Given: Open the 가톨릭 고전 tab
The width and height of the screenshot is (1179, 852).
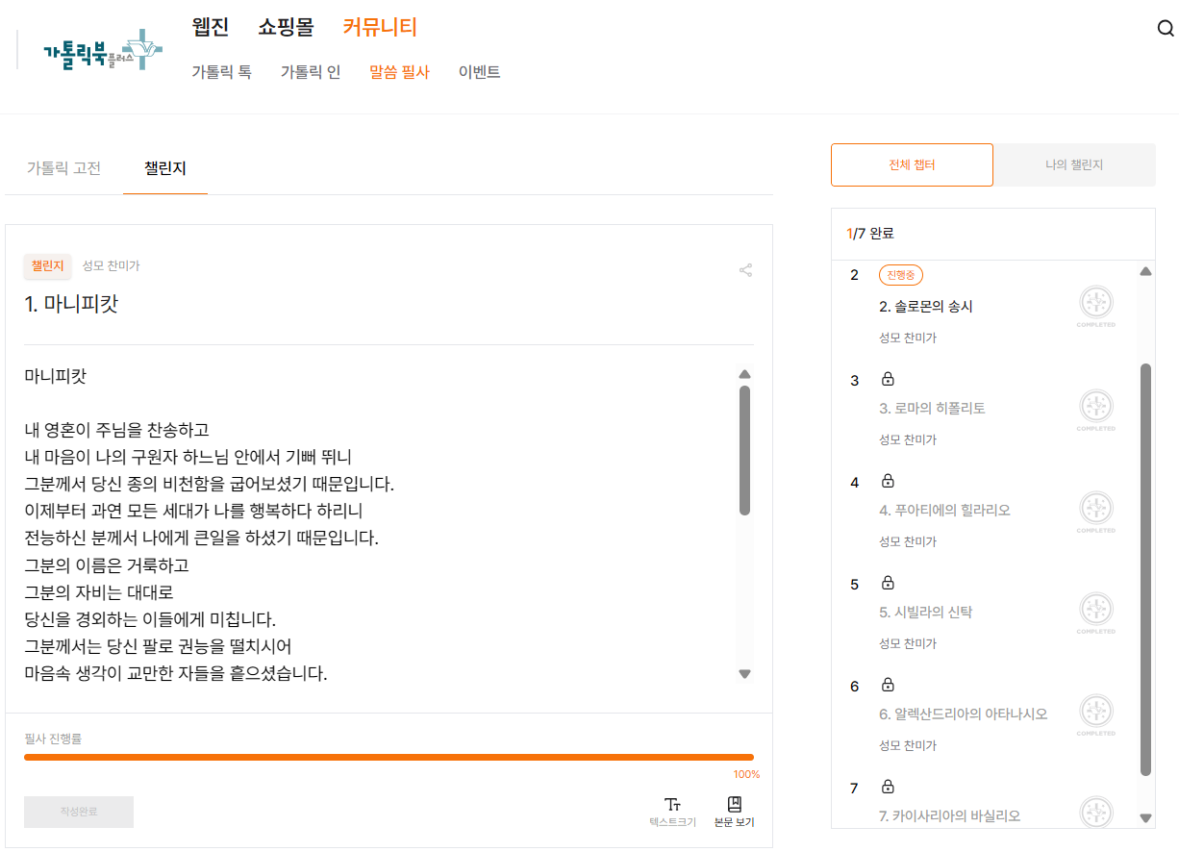Looking at the screenshot, I should pos(63,168).
